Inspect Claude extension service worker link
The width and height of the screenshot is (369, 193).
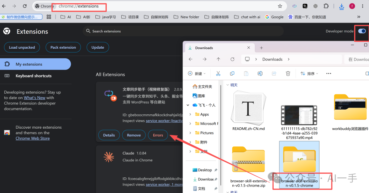[164, 184]
